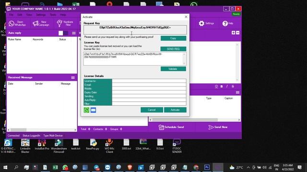
Task: Show hidden system tray icons
Action: coord(248,168)
